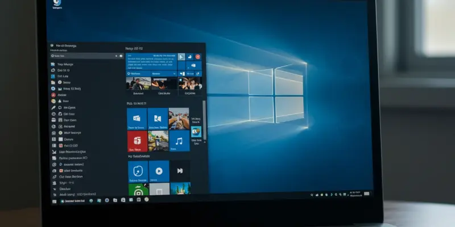Click the dark skip-forward arrows tile

point(180,171)
